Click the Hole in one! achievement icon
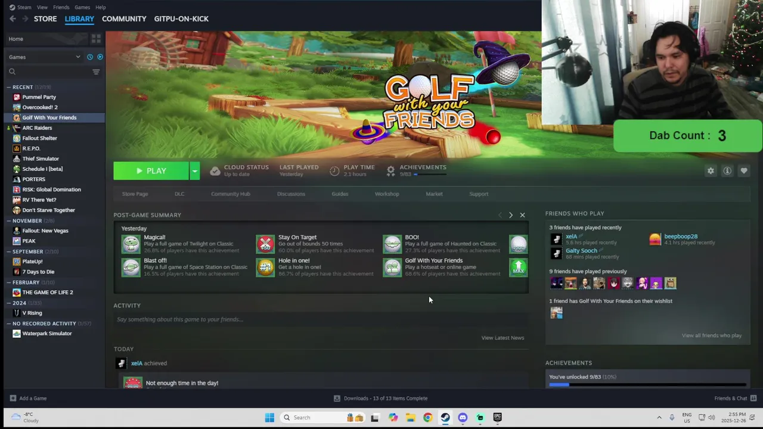 pyautogui.click(x=265, y=267)
